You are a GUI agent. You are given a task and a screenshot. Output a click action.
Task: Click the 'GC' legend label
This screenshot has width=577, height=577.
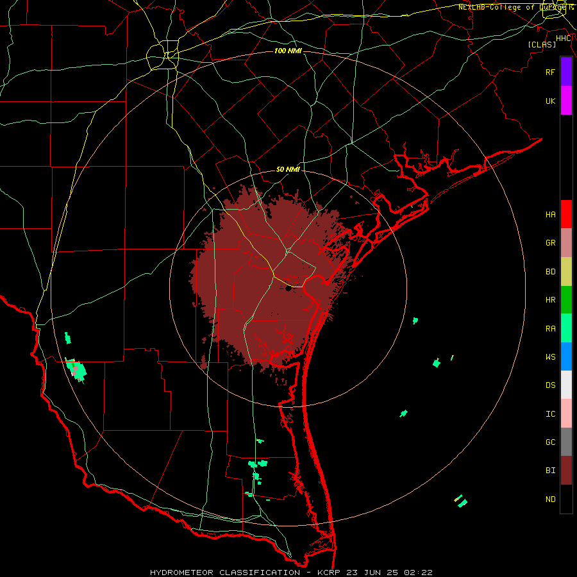tap(550, 442)
